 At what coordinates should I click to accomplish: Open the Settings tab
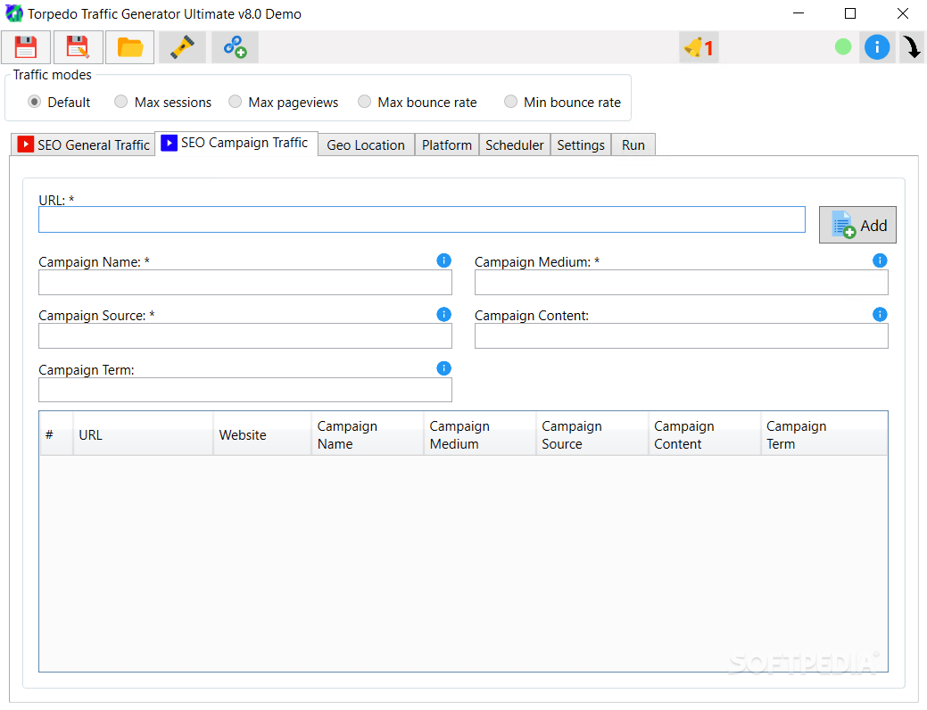[581, 144]
